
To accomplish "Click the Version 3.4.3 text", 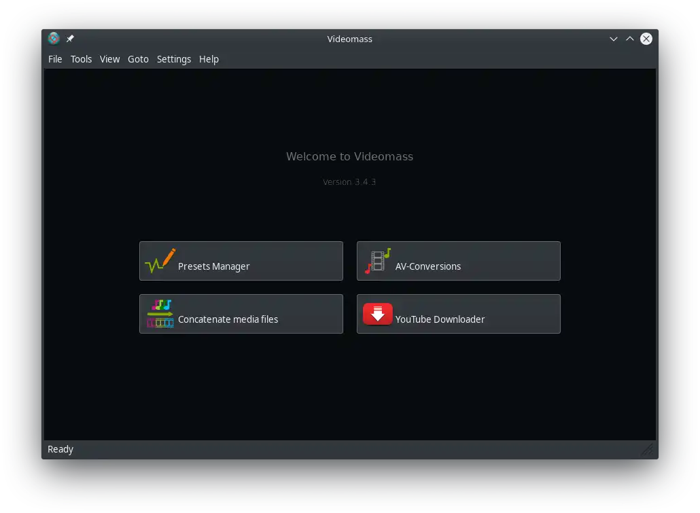I will (x=349, y=181).
